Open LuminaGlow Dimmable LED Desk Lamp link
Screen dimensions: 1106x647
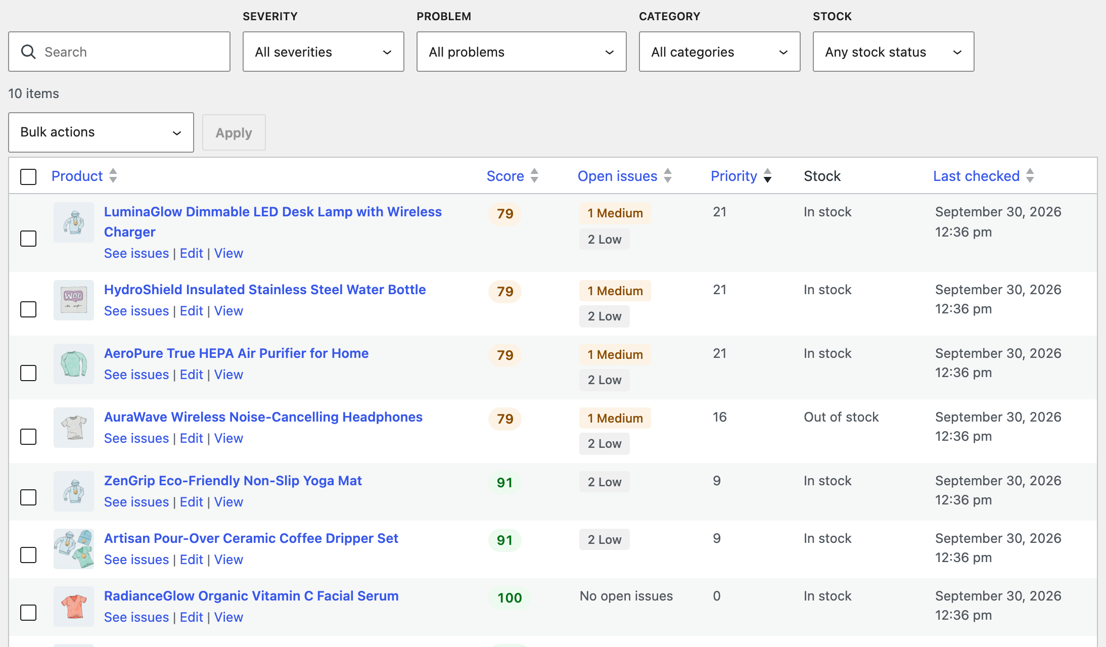(273, 222)
